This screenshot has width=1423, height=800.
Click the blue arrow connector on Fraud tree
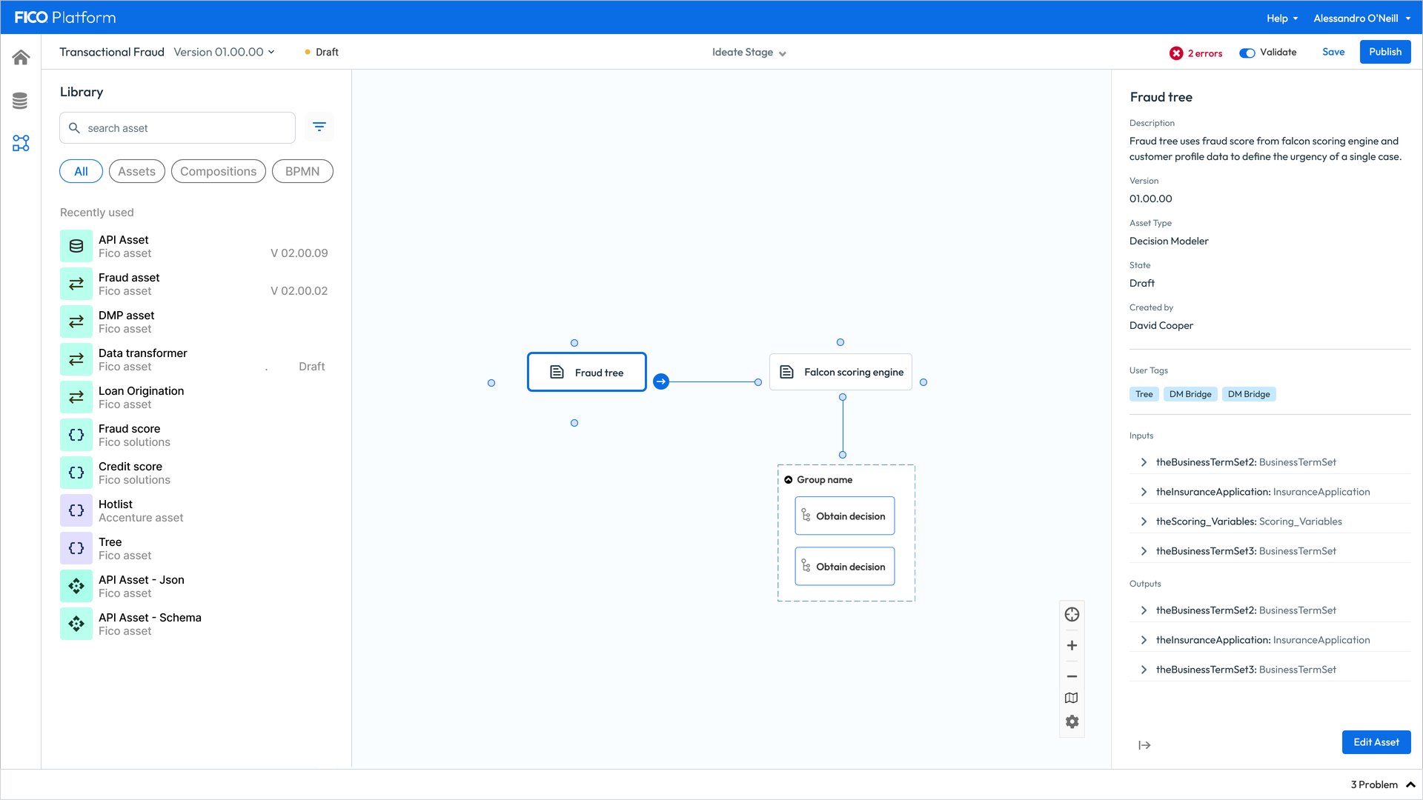click(x=661, y=381)
